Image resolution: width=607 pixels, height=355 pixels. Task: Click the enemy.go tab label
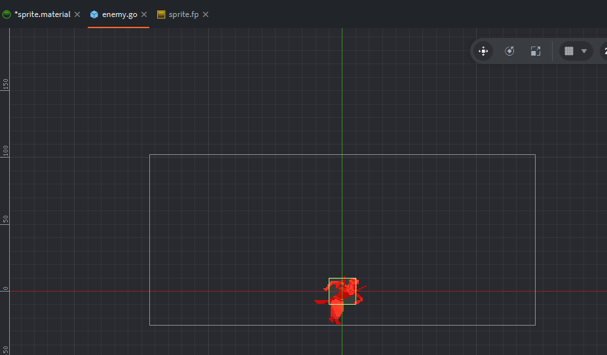pos(119,14)
